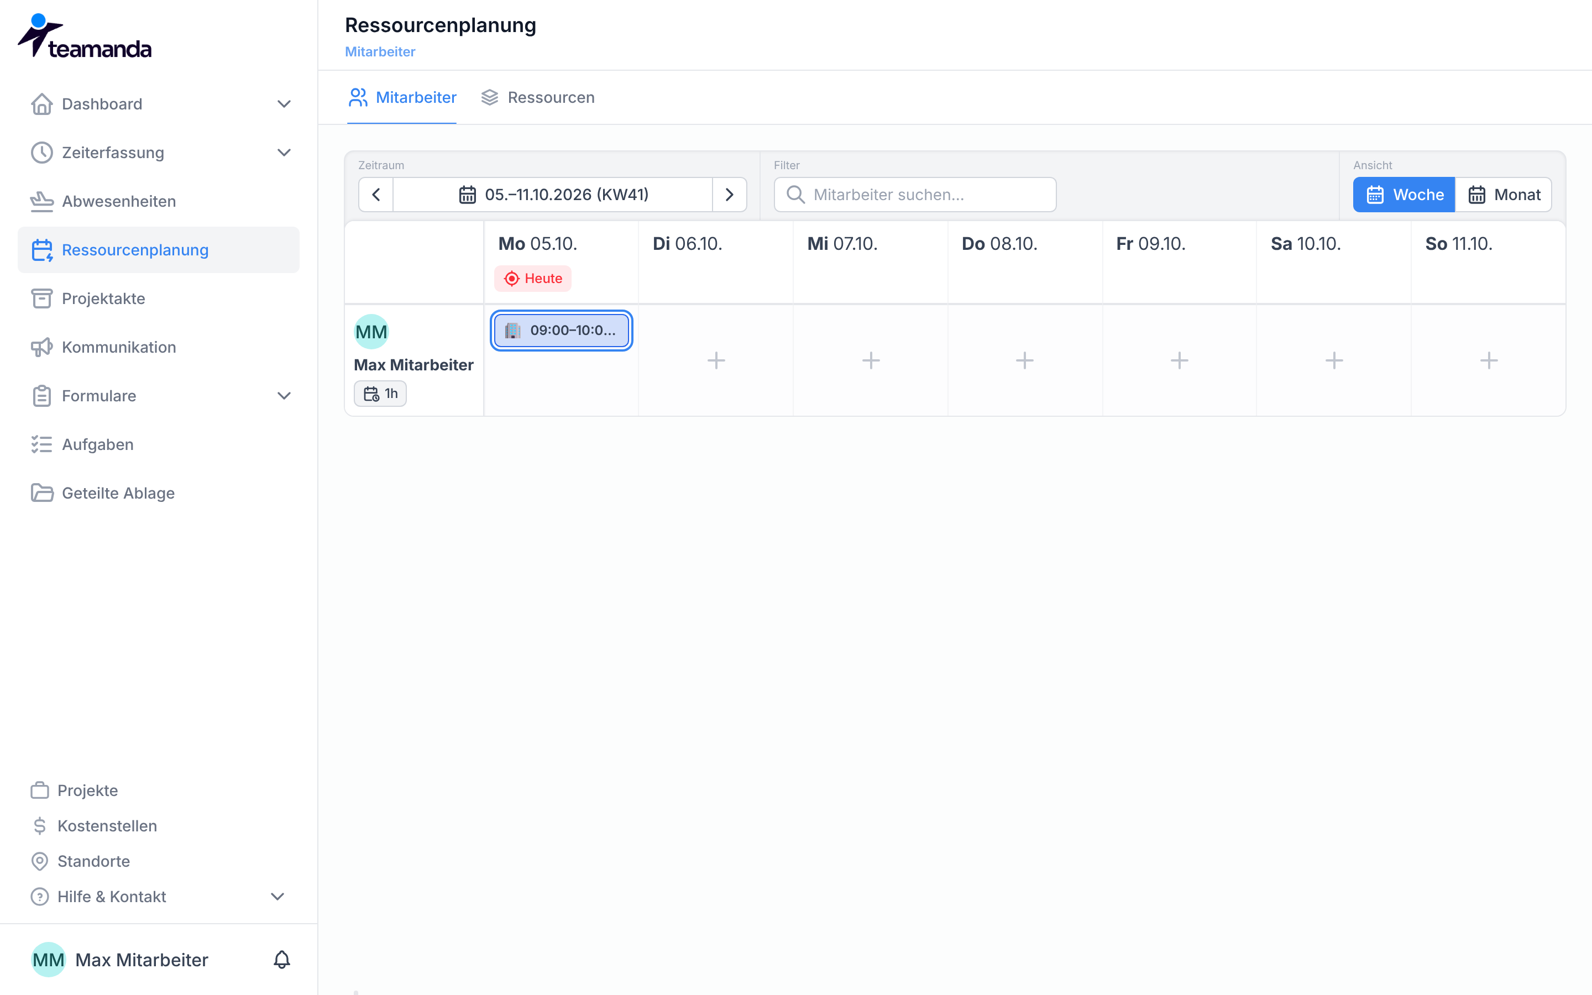The image size is (1592, 995).
Task: Expand the Hilfe & Kontakt chevron
Action: point(277,897)
